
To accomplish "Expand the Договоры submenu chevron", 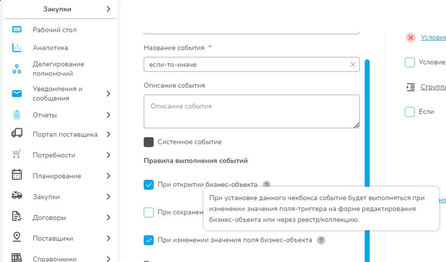I will click(x=108, y=218).
